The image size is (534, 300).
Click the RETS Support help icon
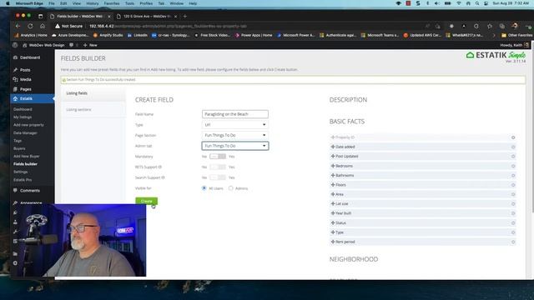pyautogui.click(x=160, y=167)
